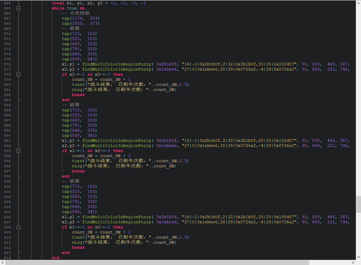Collapse the while loop fold marker at line 565
Image resolution: width=361 pixels, height=265 pixels.
(x=18, y=8)
